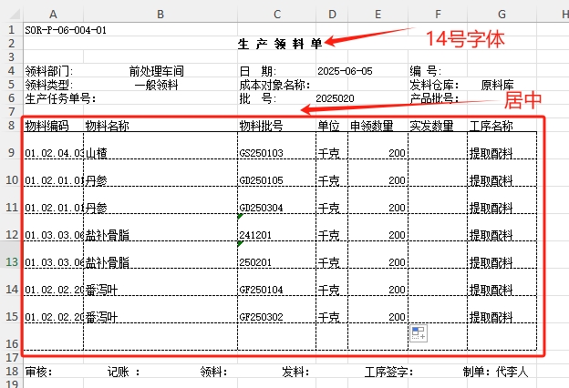Select column C header

click(277, 15)
